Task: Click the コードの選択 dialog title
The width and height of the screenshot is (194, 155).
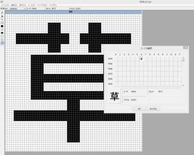Action: coord(146,48)
